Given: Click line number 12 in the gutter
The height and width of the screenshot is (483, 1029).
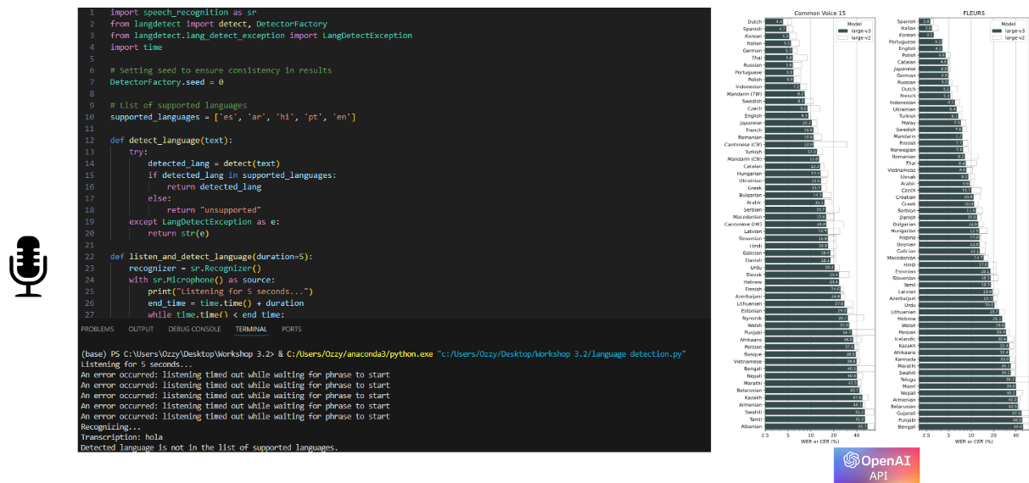Looking at the screenshot, I should coord(90,140).
